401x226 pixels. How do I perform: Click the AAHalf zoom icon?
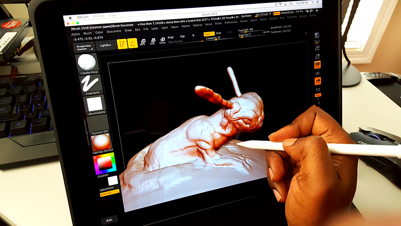click(317, 57)
